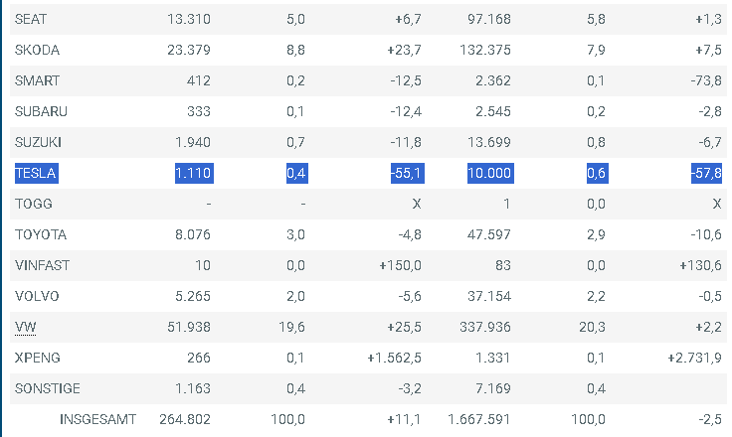The image size is (732, 437).
Task: Select the VINFAST +150,0 value
Action: (400, 265)
